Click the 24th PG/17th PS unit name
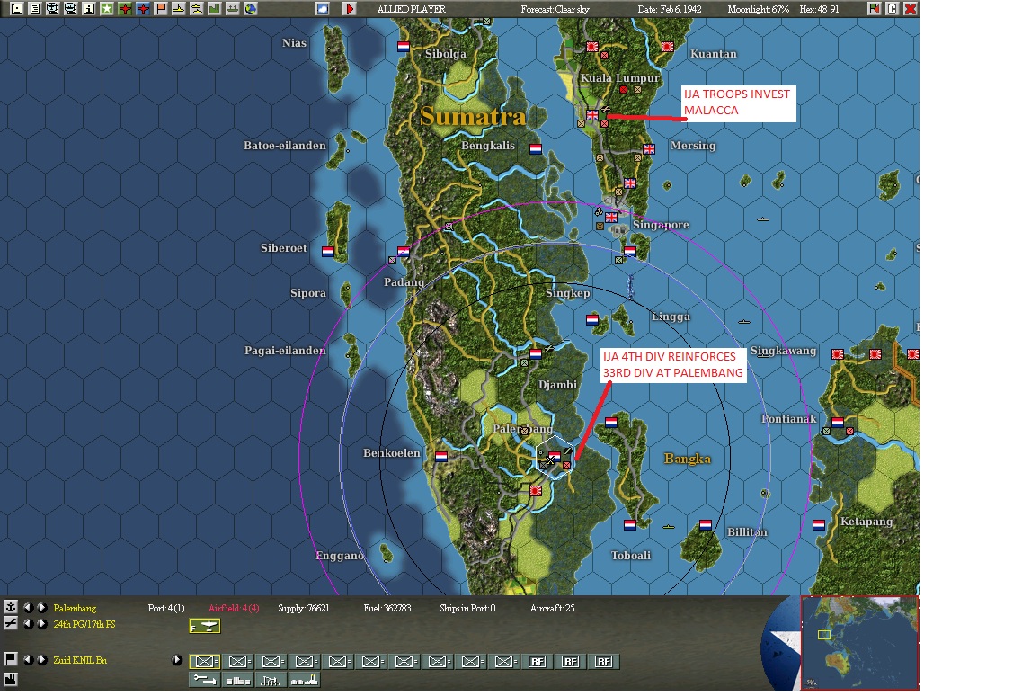The height and width of the screenshot is (696, 1022). click(x=84, y=624)
